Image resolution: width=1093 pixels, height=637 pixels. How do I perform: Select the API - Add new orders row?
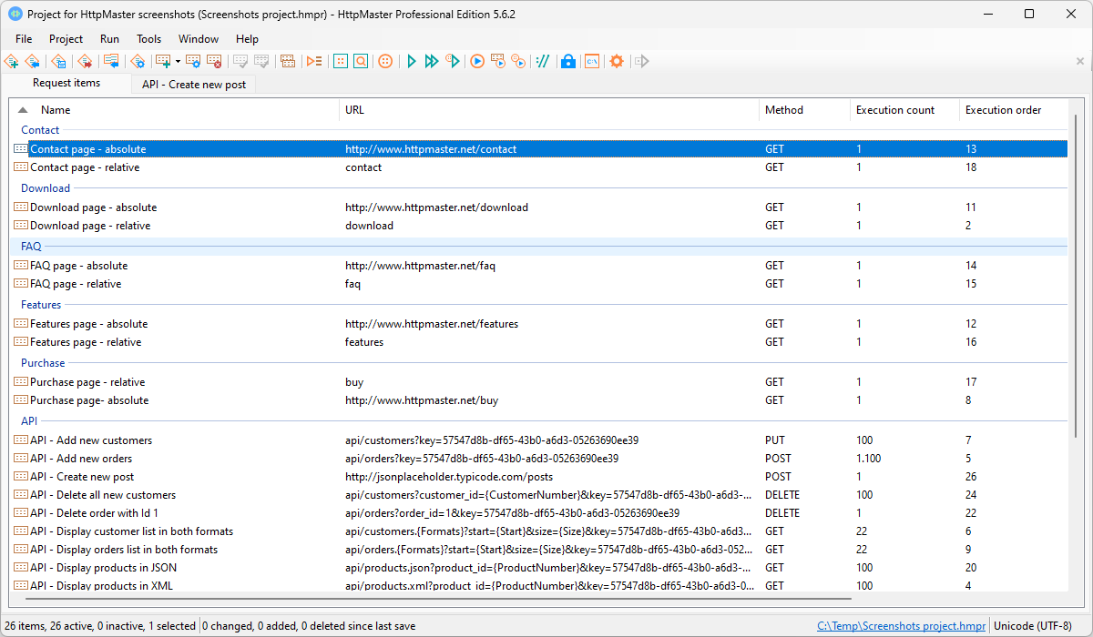click(81, 459)
